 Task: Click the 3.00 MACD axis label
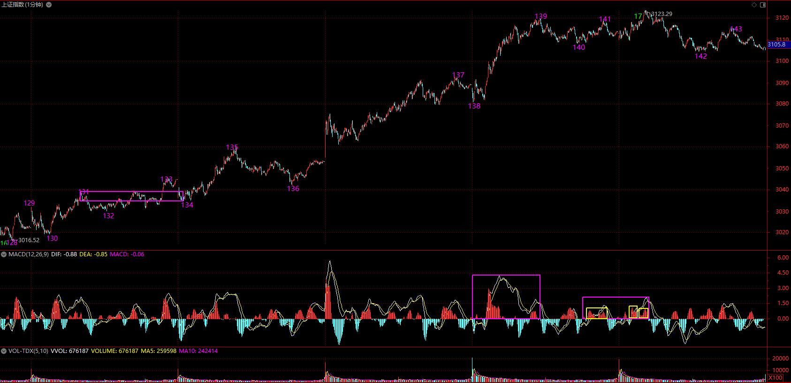click(x=783, y=288)
